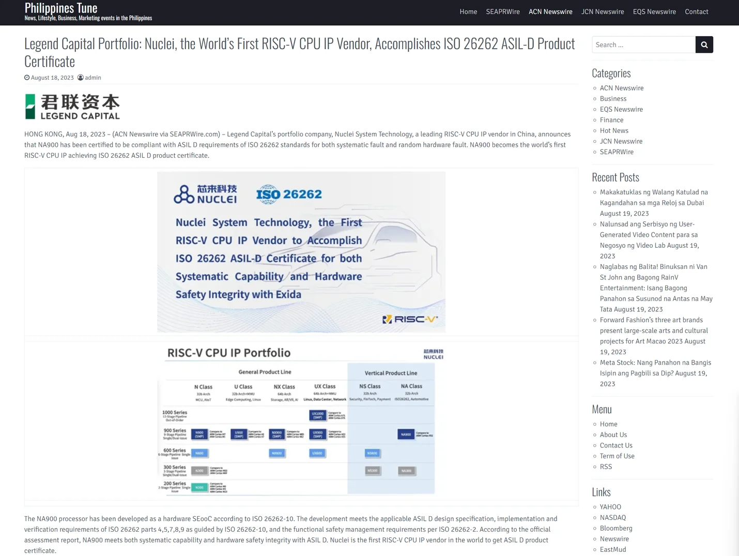
Task: Open the RISC-V CPU IP Portfolio image
Action: point(301,420)
